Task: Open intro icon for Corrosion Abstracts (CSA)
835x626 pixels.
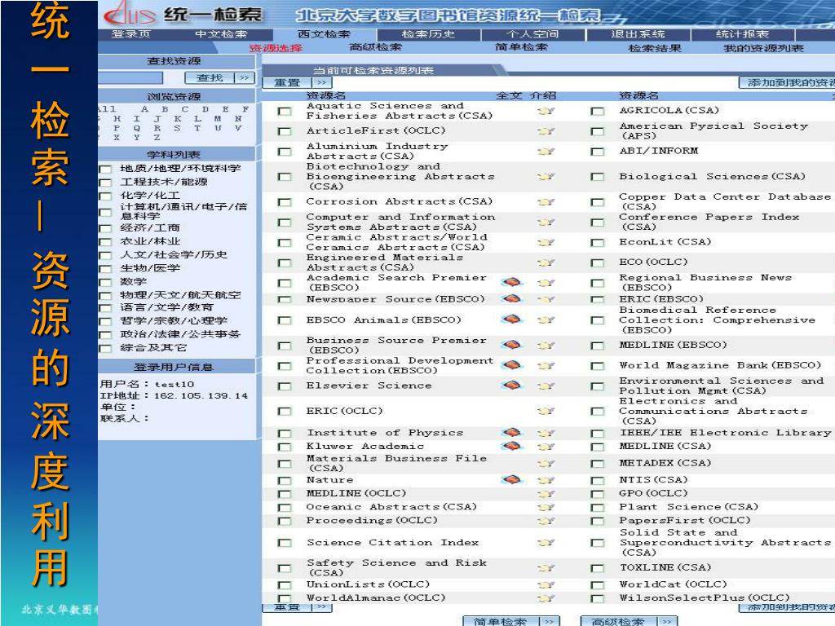Action: (x=546, y=202)
